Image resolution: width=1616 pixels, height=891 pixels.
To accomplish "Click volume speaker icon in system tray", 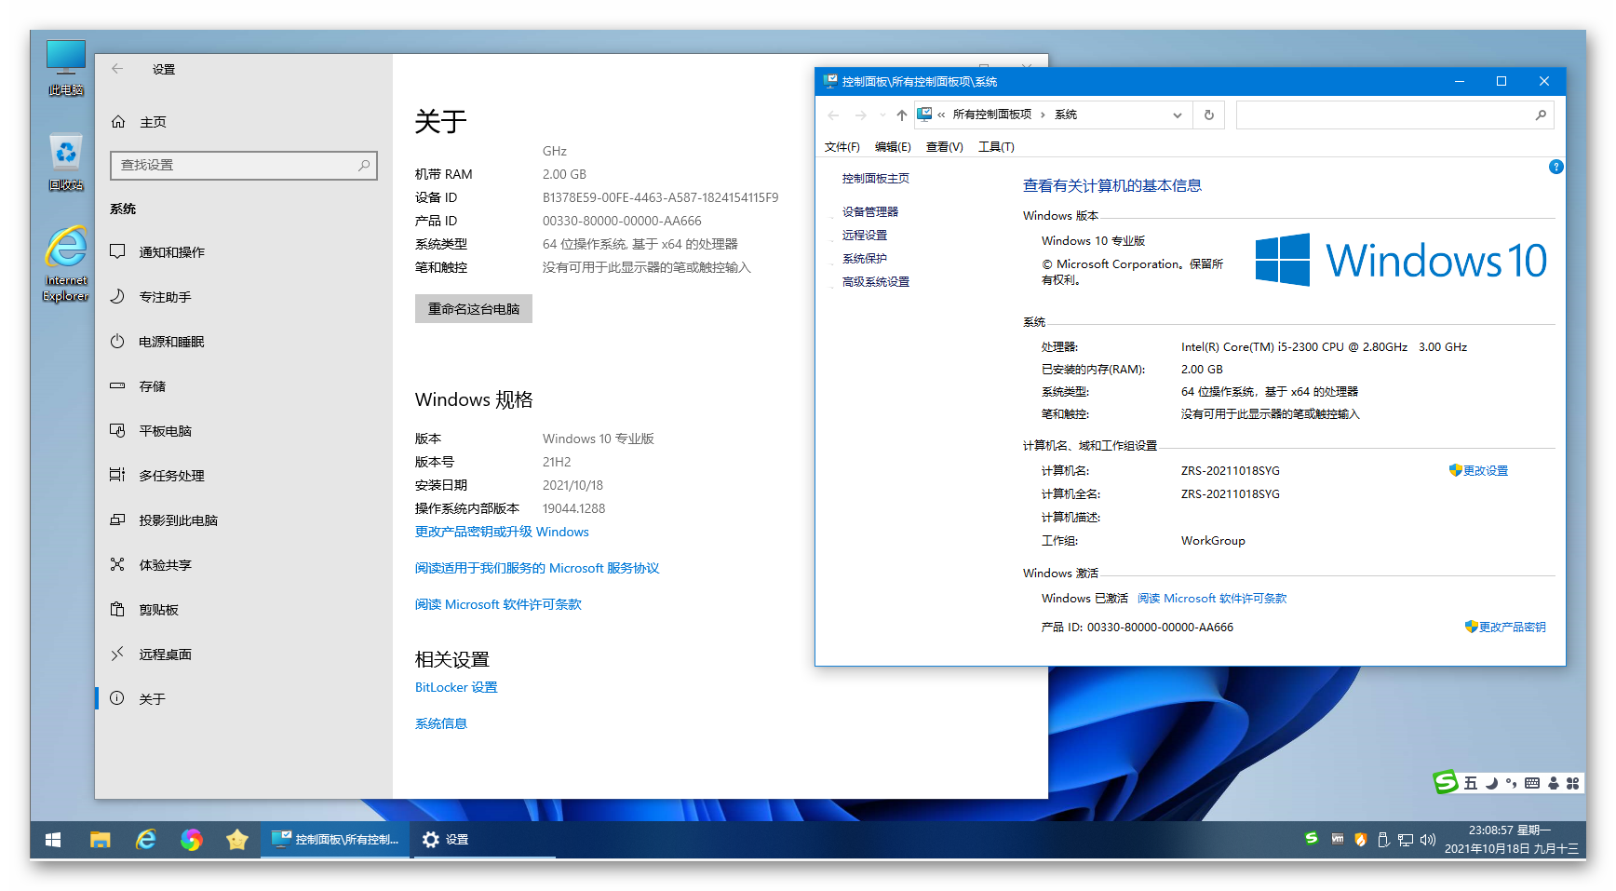I will [1428, 840].
